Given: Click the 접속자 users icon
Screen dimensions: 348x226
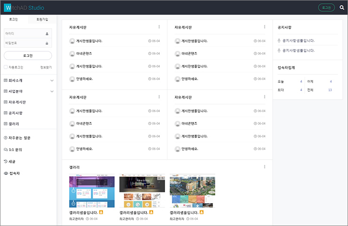Looking at the screenshot, I should click(6, 173).
